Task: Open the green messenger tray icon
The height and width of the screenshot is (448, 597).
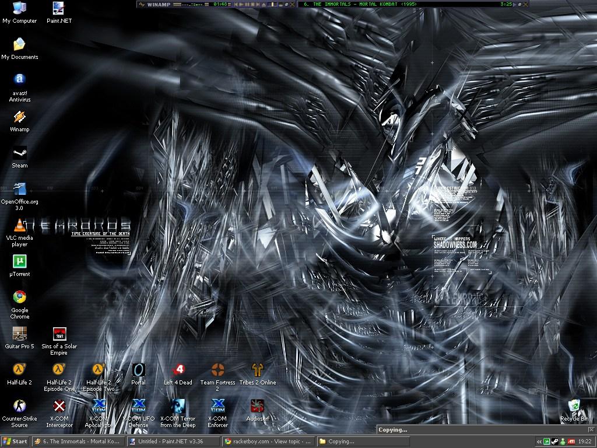Action: pos(563,442)
